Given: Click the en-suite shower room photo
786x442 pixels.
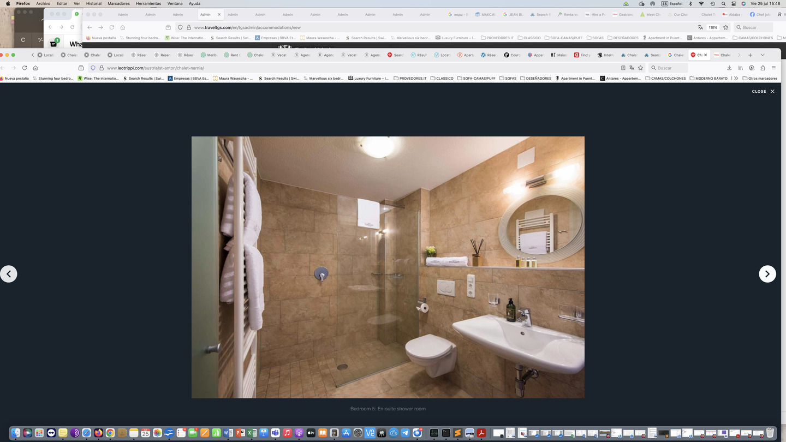Looking at the screenshot, I should [388, 267].
